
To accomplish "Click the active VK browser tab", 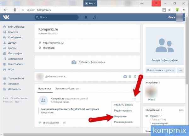I will (x=90, y=3).
